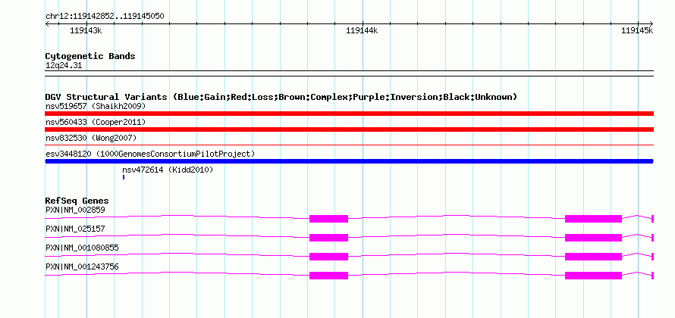This screenshot has width=675, height=318.
Task: Click the 119144k ruler tick label
Action: tap(362, 31)
